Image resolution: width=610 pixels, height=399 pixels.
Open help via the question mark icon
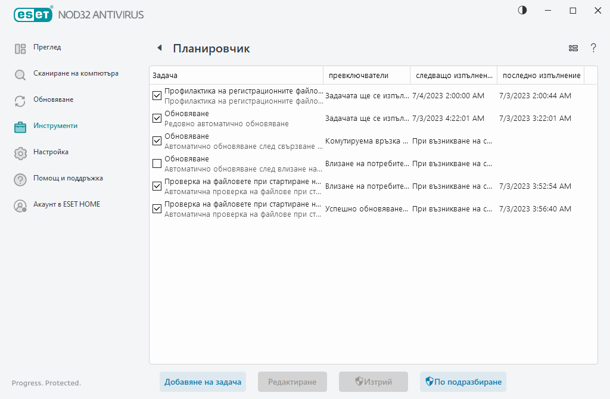tap(593, 48)
